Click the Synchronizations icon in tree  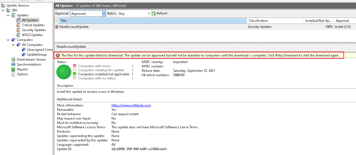(13, 64)
